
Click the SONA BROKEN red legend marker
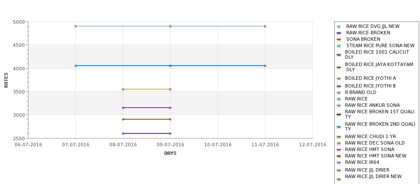point(339,39)
